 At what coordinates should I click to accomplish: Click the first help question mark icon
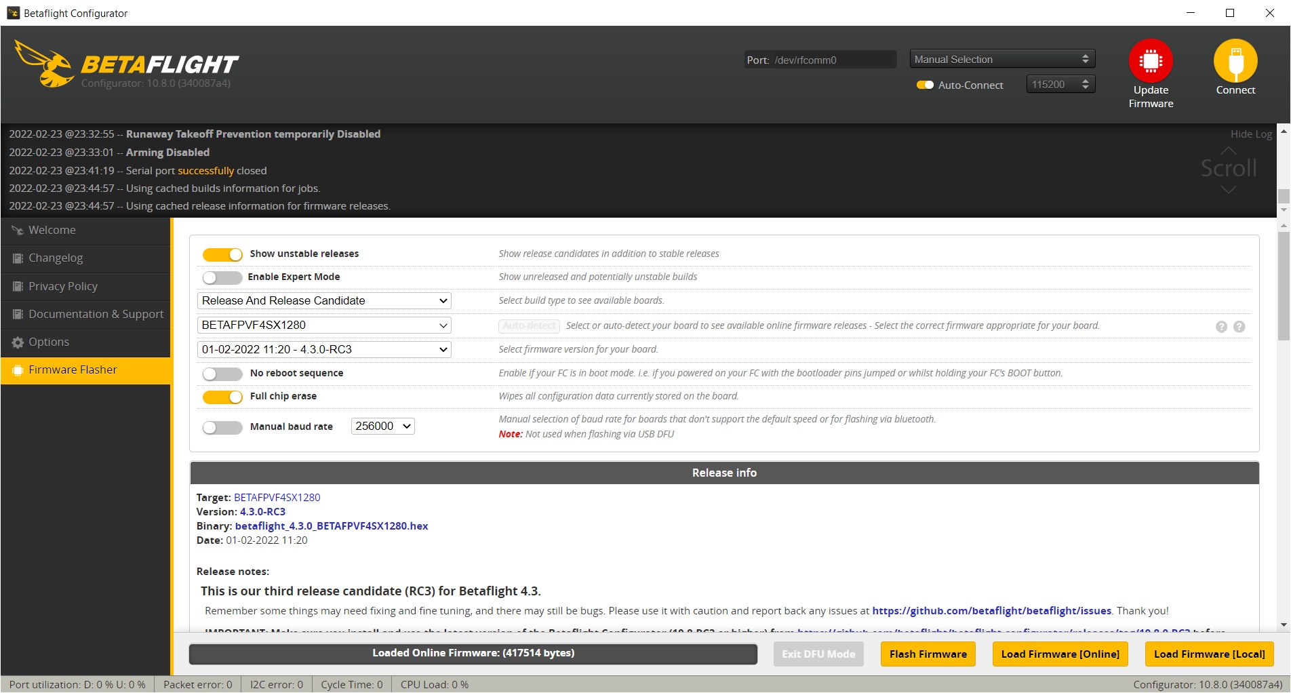coord(1221,327)
